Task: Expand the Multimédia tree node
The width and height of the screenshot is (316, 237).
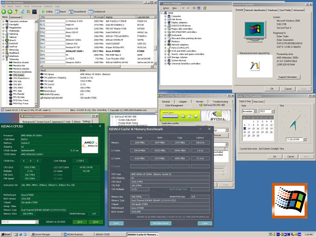Action: coord(3,30)
